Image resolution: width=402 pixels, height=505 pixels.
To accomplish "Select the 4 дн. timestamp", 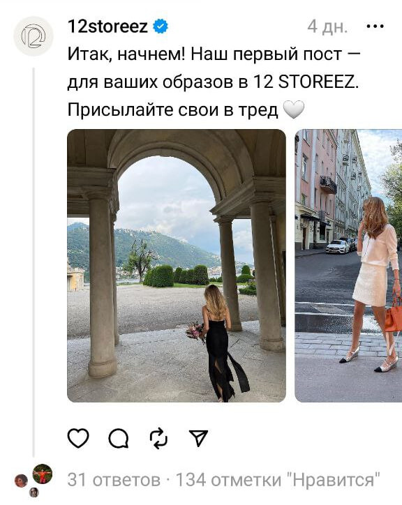I will pos(327,27).
